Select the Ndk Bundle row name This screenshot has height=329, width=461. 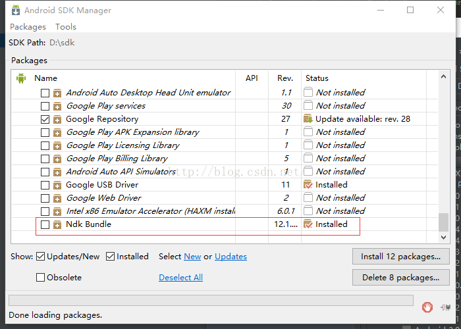(x=88, y=224)
